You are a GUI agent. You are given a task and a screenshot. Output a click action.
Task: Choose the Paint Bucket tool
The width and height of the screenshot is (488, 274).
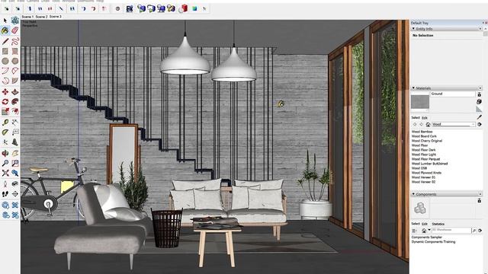[x=5, y=30]
